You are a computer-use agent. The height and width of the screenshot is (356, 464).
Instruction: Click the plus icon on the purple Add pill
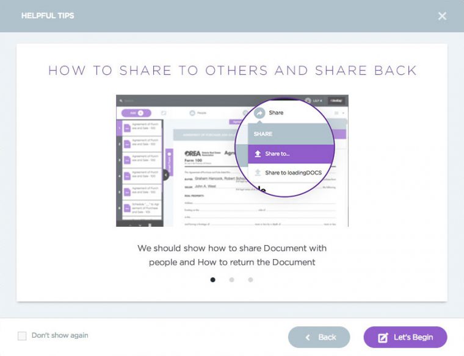pyautogui.click(x=140, y=113)
